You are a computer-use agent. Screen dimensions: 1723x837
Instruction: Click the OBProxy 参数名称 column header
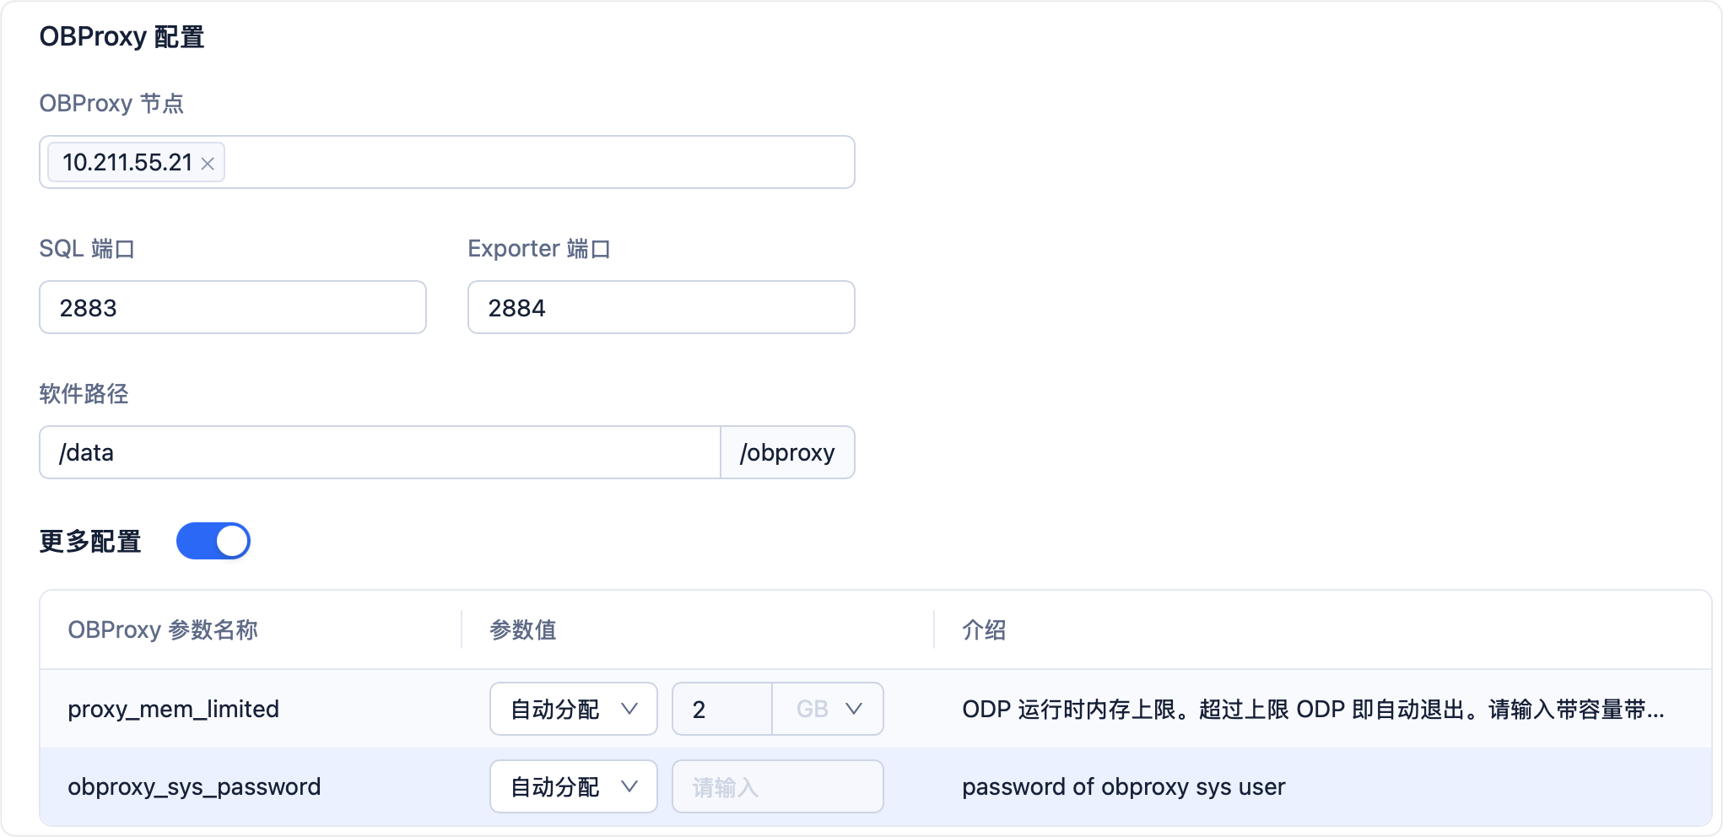tap(164, 630)
